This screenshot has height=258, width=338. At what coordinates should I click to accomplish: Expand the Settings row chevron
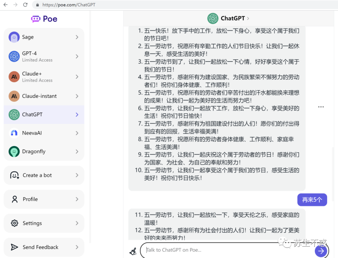[x=77, y=223]
